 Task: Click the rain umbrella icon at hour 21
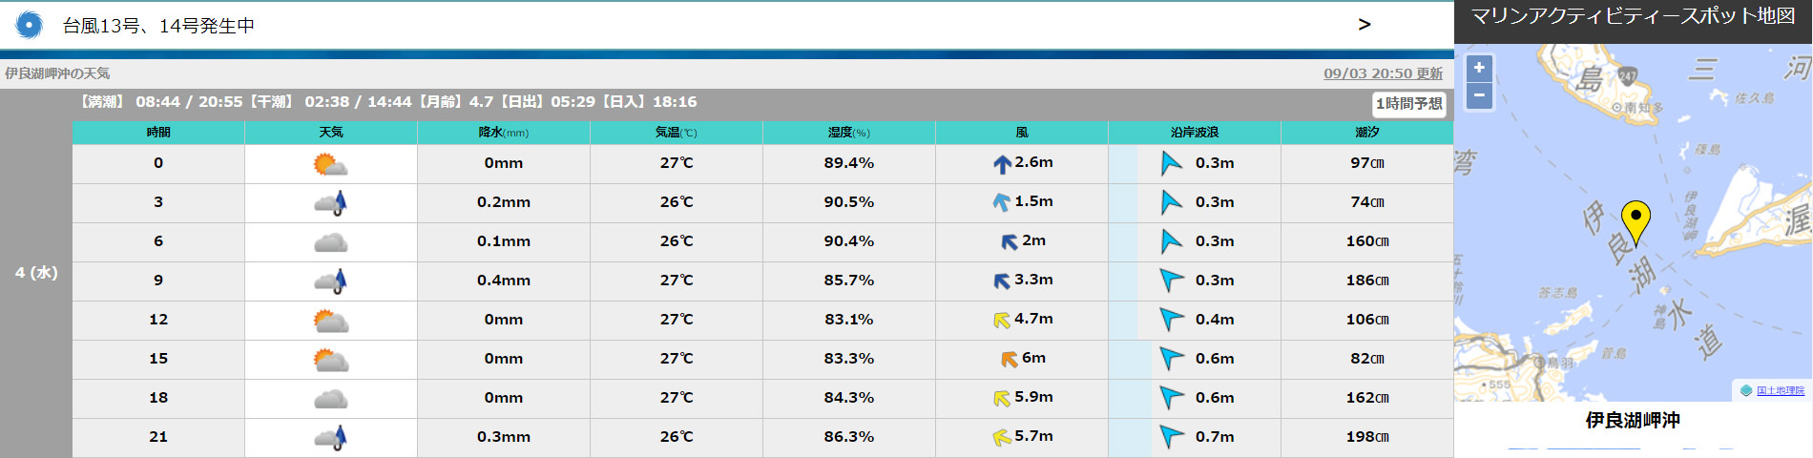coord(330,437)
